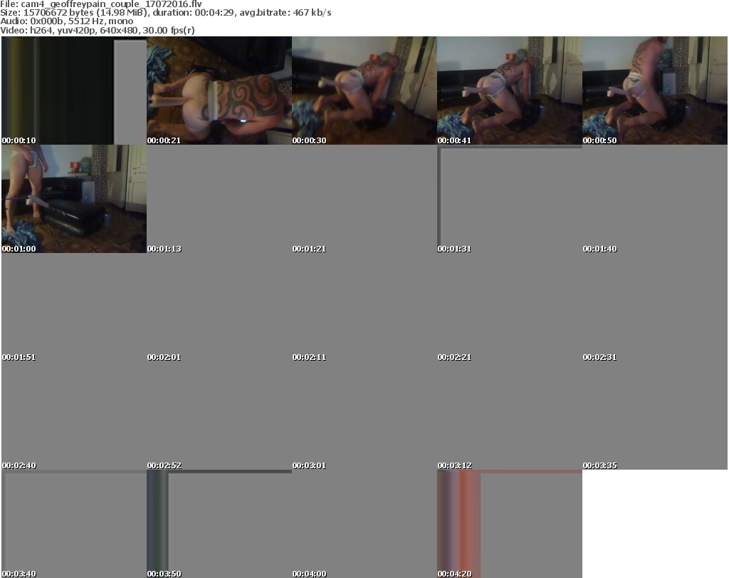Select the gray frame stamped 00:02:40
The width and height of the screenshot is (729, 578).
(x=74, y=416)
